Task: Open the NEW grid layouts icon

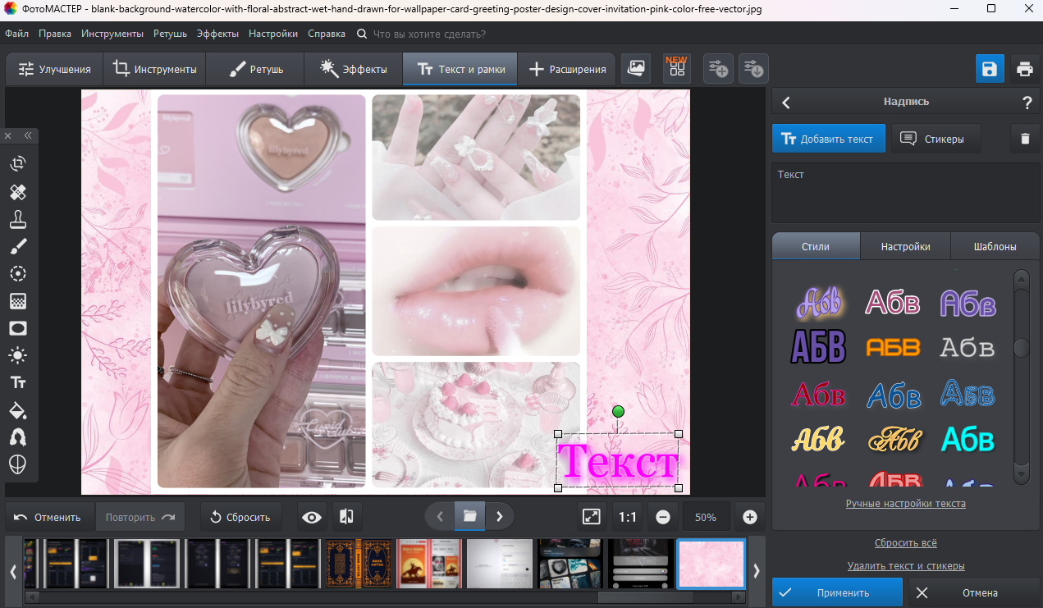Action: point(677,69)
